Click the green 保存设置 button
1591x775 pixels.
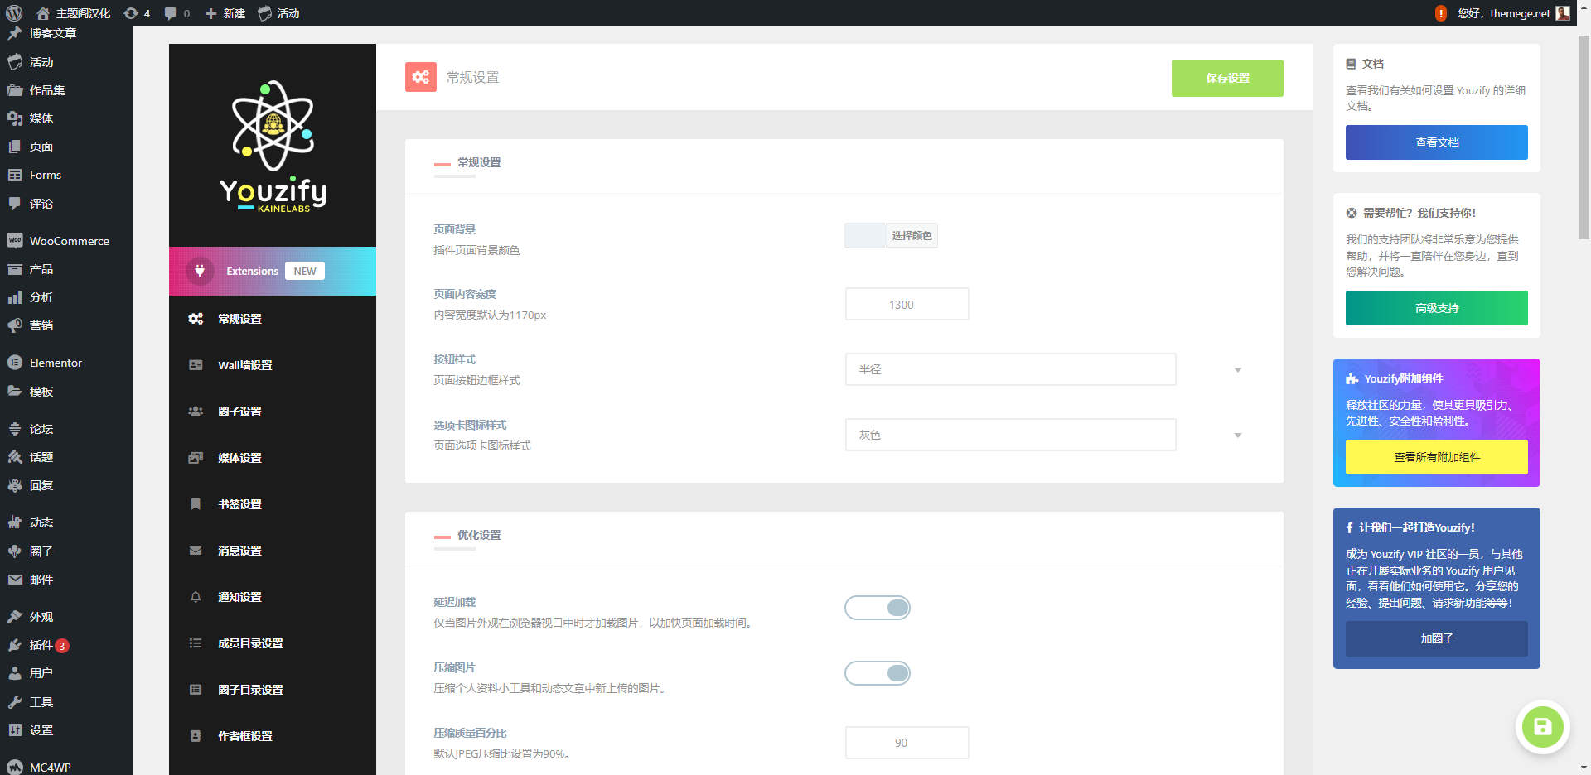click(x=1227, y=78)
